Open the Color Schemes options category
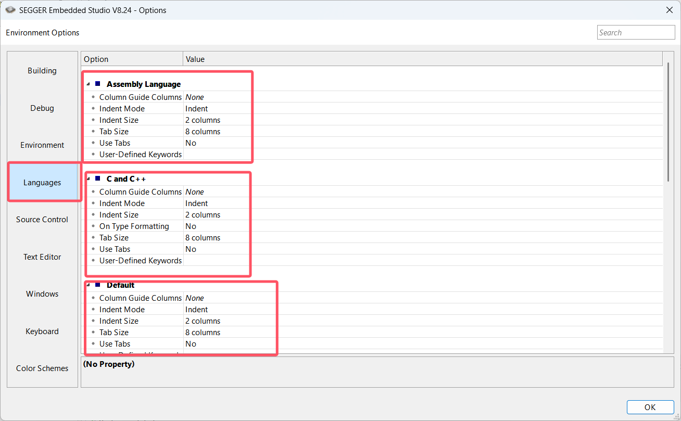Screen dimensions: 681x421 click(42, 368)
